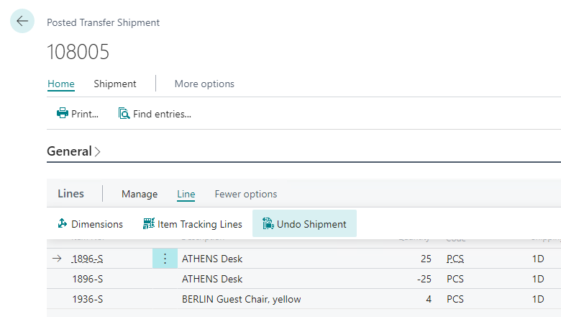Collapse with Fewer options in Lines
Screen dimensions: 561x317
(245, 194)
